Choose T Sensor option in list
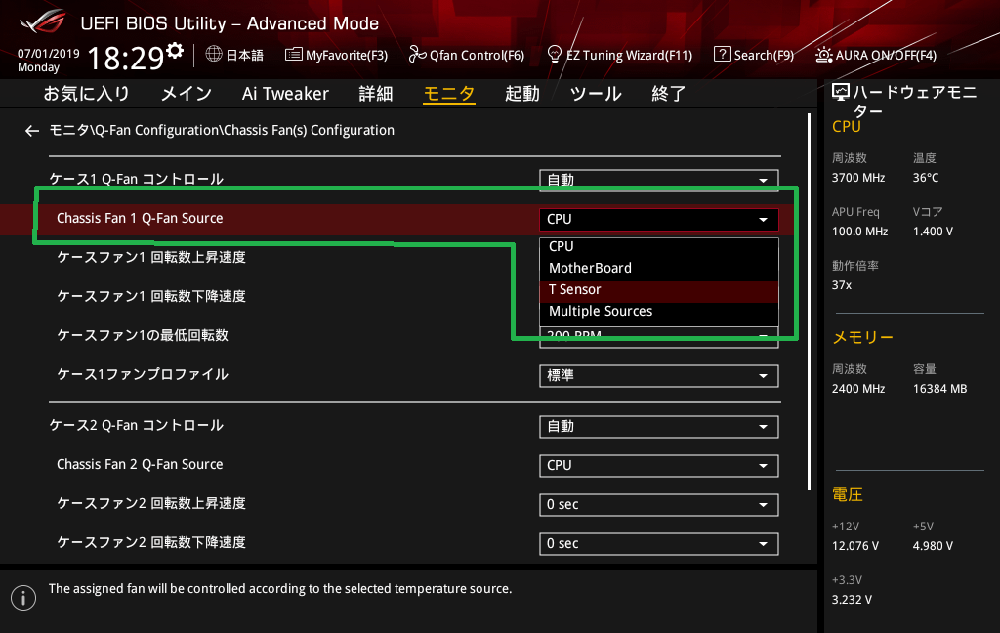This screenshot has width=1000, height=633. pos(659,290)
